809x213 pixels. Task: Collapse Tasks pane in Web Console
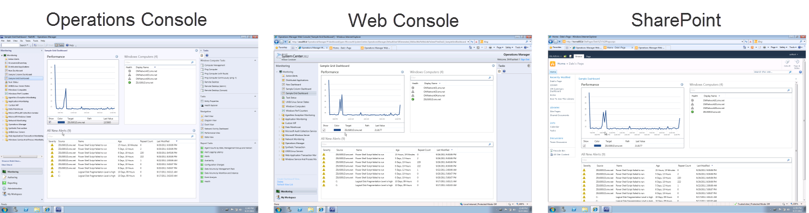click(x=529, y=66)
